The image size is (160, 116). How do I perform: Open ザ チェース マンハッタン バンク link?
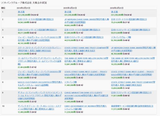(x=40, y=95)
